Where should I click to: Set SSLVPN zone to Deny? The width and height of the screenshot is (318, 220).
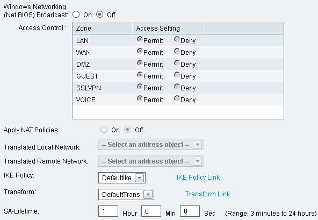[x=177, y=87]
